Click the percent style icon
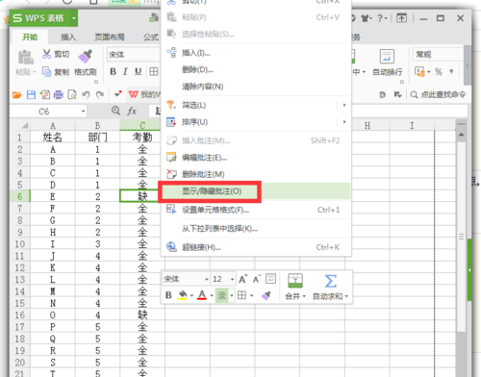Screen dimensions: 481x377 click(439, 71)
